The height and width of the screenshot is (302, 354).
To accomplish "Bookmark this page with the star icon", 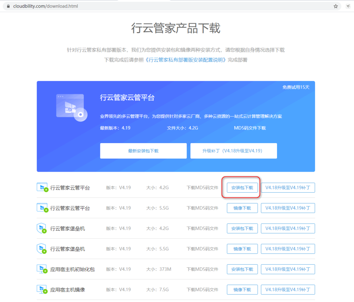I will 336,6.
